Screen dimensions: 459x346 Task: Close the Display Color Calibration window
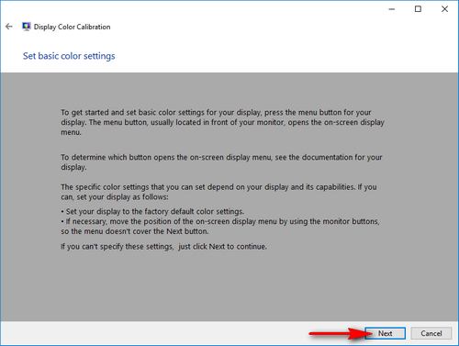(x=444, y=9)
